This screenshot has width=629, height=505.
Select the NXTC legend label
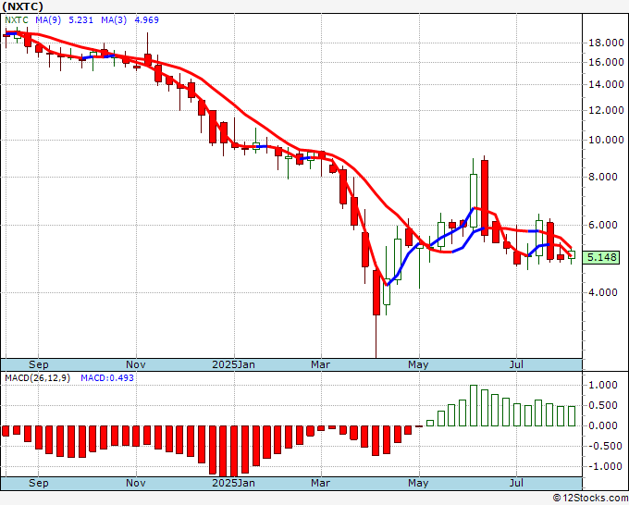click(17, 20)
